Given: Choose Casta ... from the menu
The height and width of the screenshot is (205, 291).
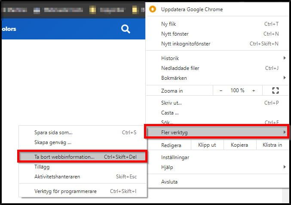Looking at the screenshot, I should point(217,113).
